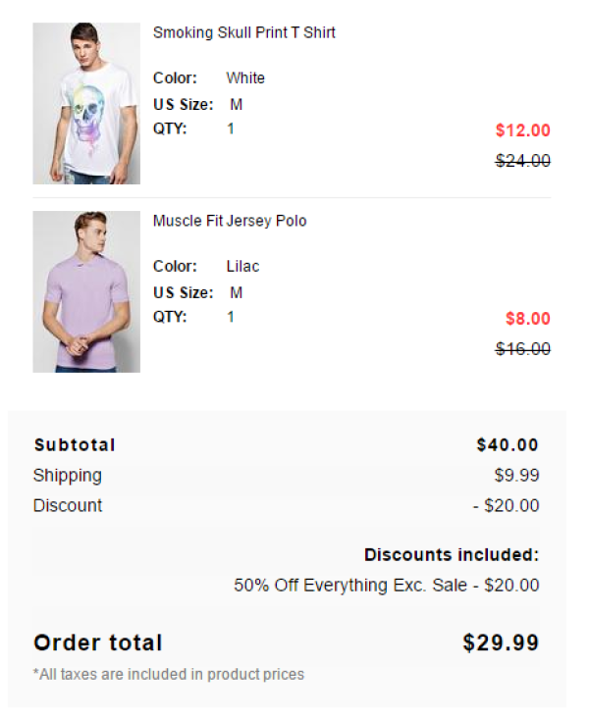Viewport: 589px width, 720px height.
Task: Click the Discount label
Action: [68, 505]
